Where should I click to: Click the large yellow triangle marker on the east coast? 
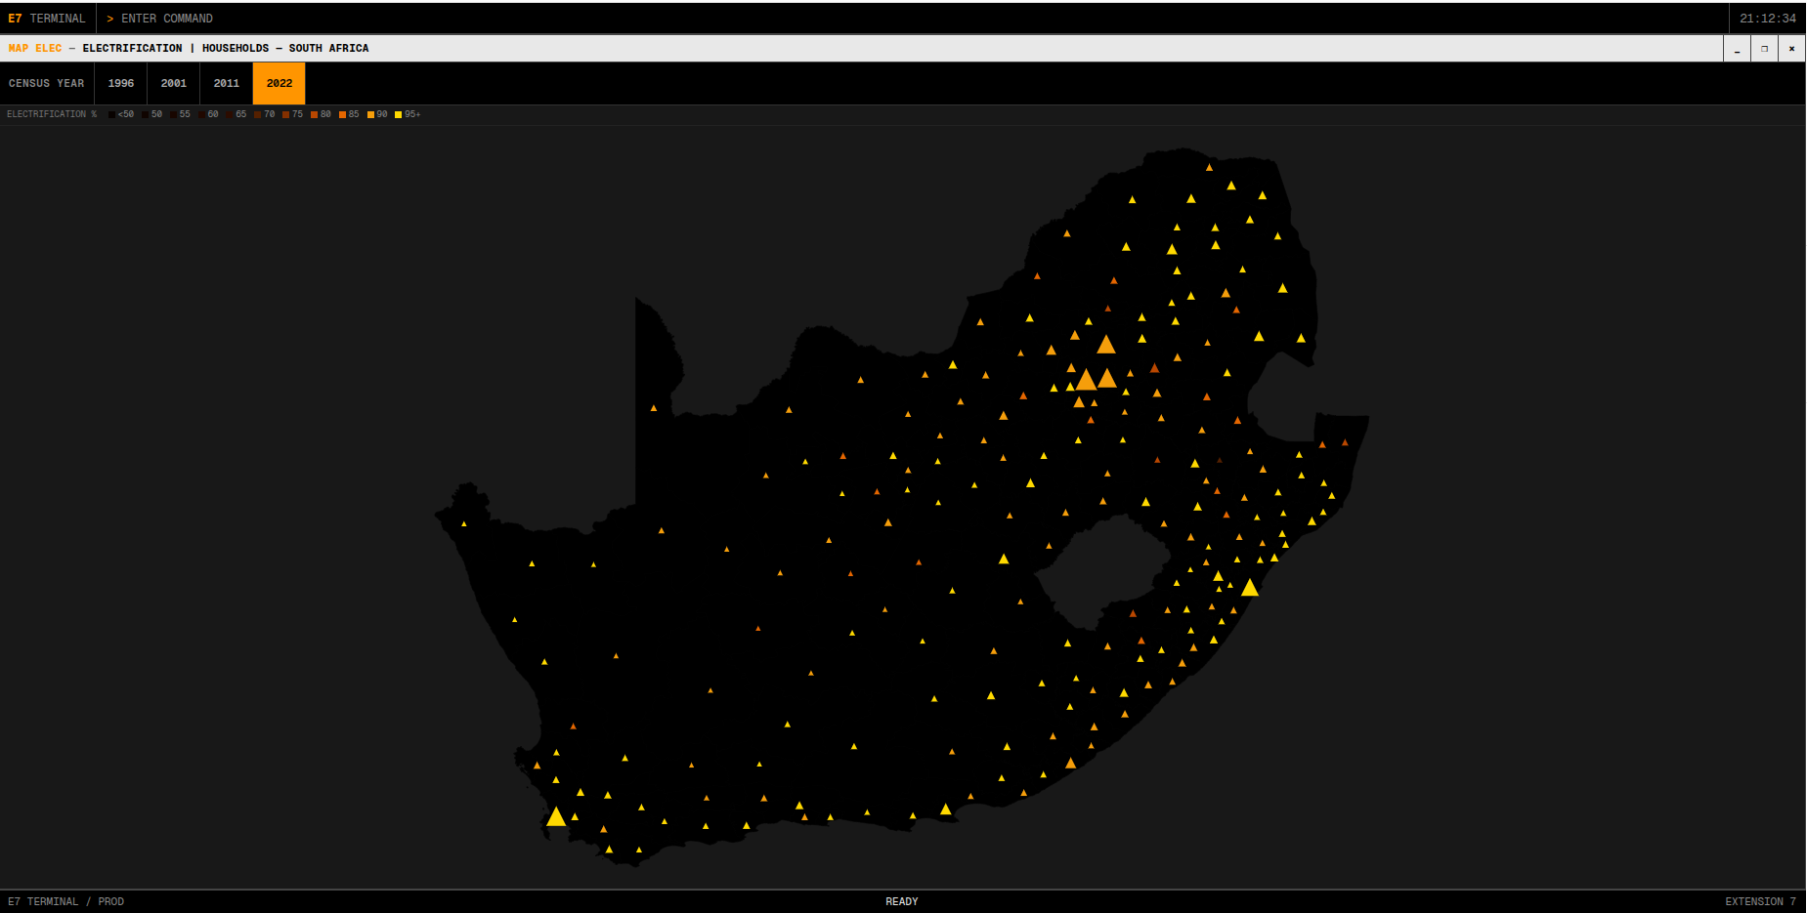[x=1250, y=588]
